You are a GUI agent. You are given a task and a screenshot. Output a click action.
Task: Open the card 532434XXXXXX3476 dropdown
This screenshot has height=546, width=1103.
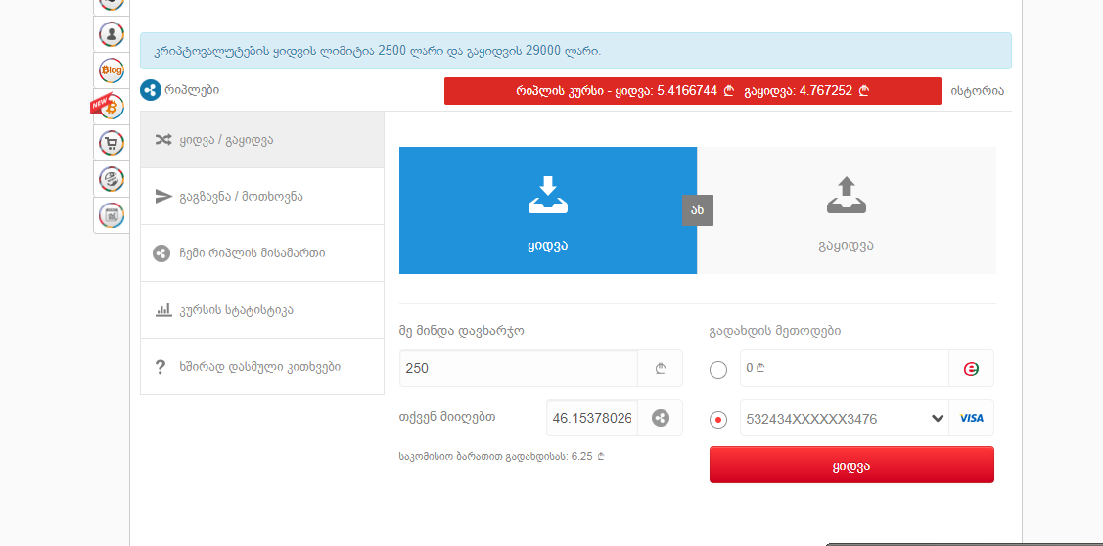point(844,418)
